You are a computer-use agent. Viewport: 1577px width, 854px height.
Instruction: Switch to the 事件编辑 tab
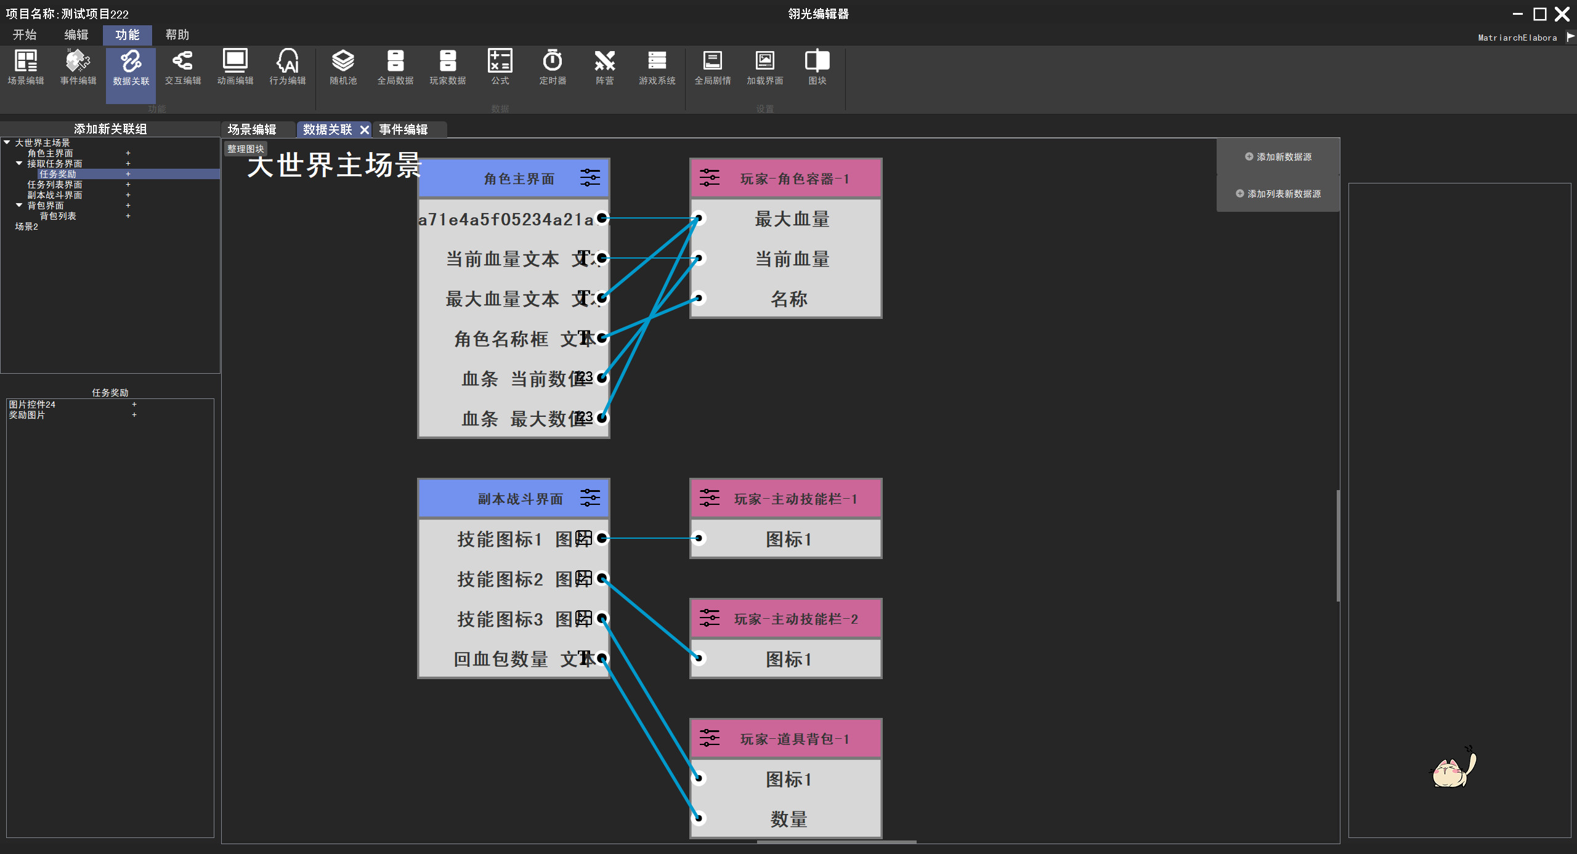pos(403,129)
